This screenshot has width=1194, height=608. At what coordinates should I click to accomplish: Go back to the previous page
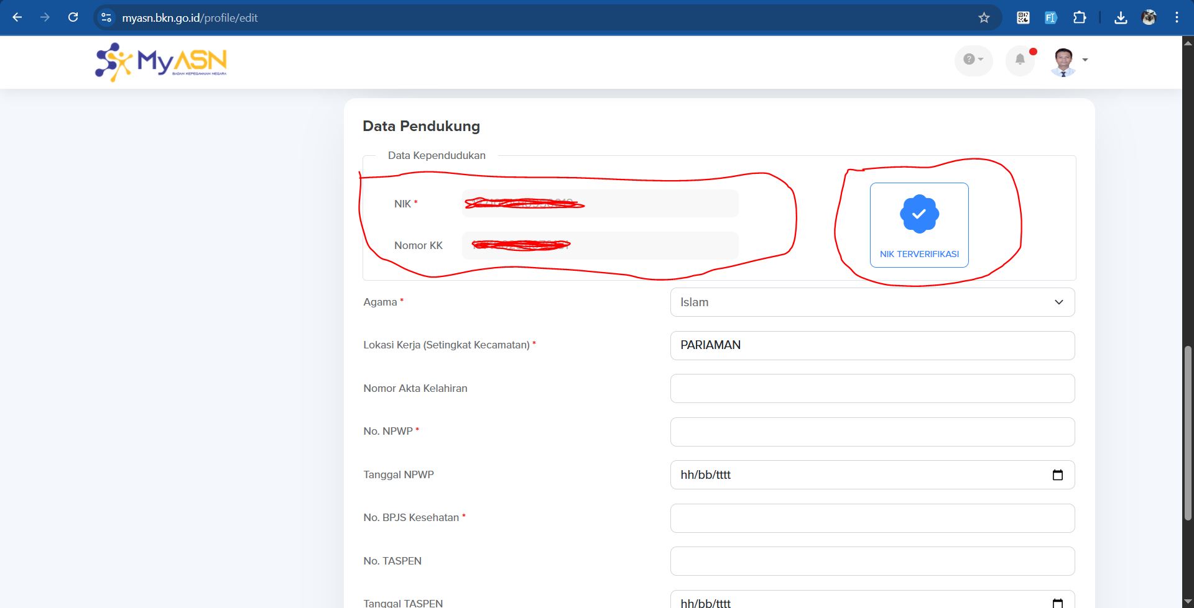[17, 17]
